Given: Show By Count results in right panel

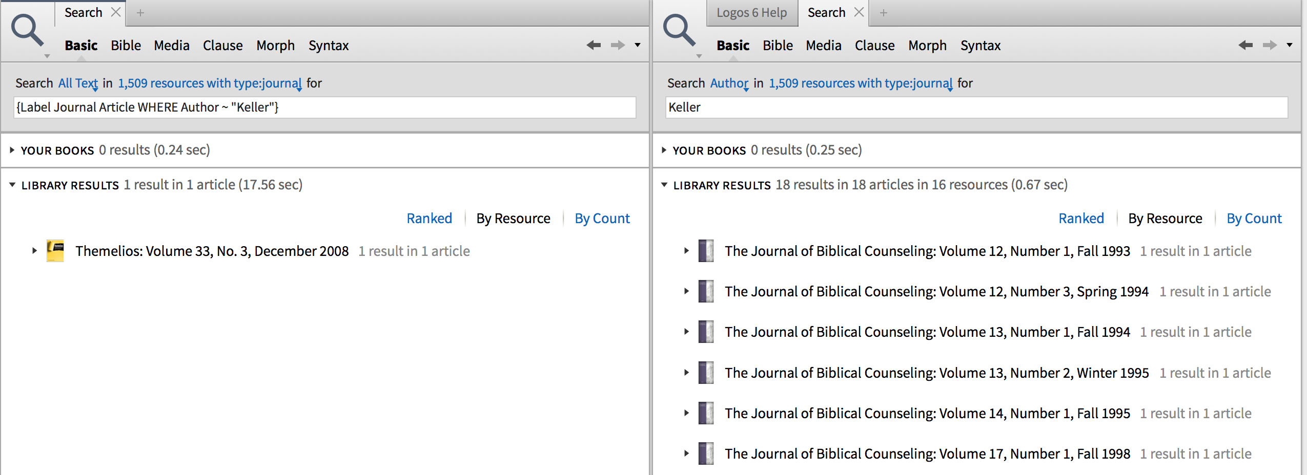Looking at the screenshot, I should click(1254, 219).
